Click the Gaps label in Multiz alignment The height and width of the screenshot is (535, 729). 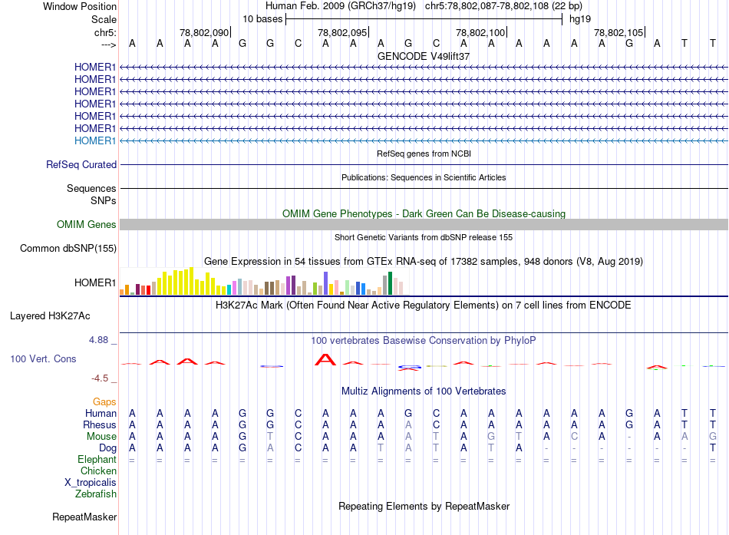coord(104,401)
